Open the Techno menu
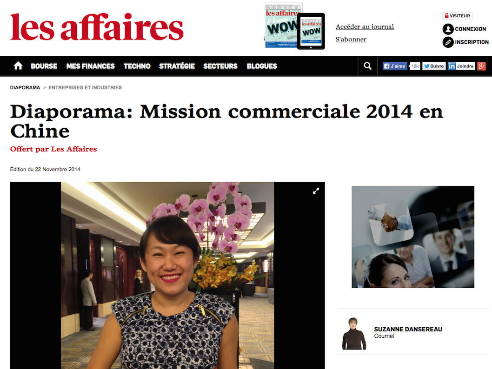This screenshot has width=492, height=369. pos(137,66)
